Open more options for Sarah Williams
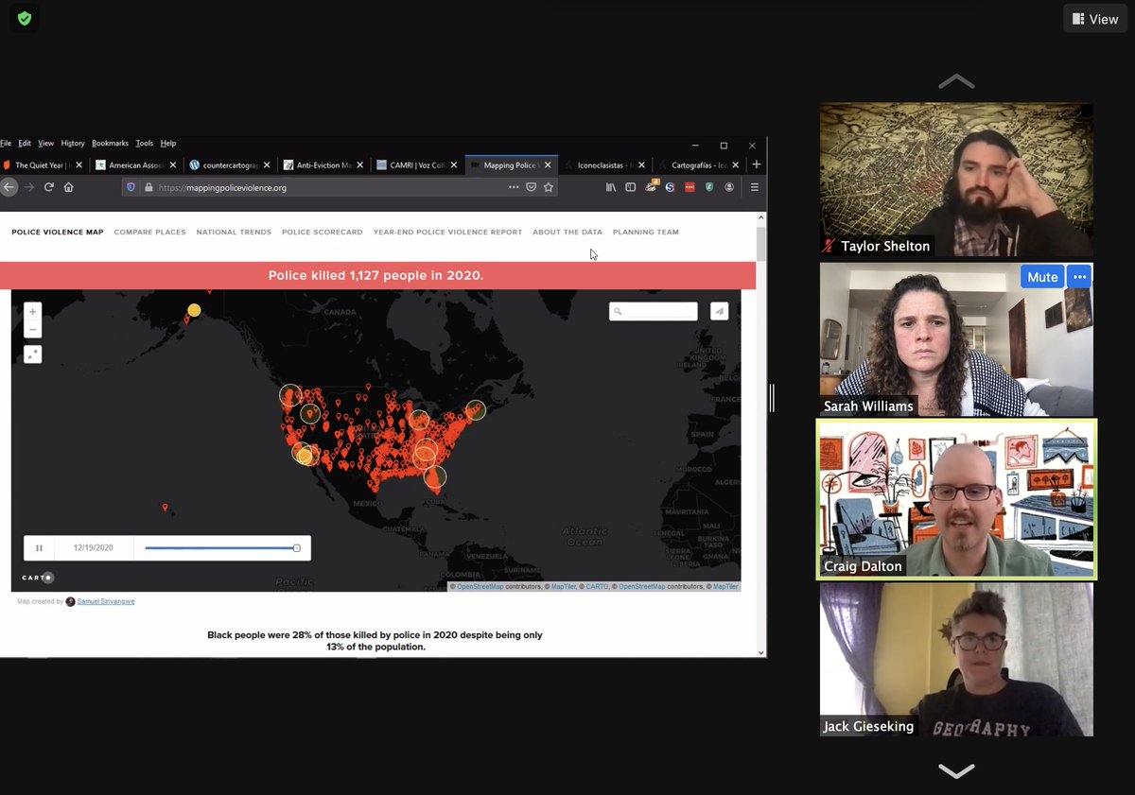 1079,277
